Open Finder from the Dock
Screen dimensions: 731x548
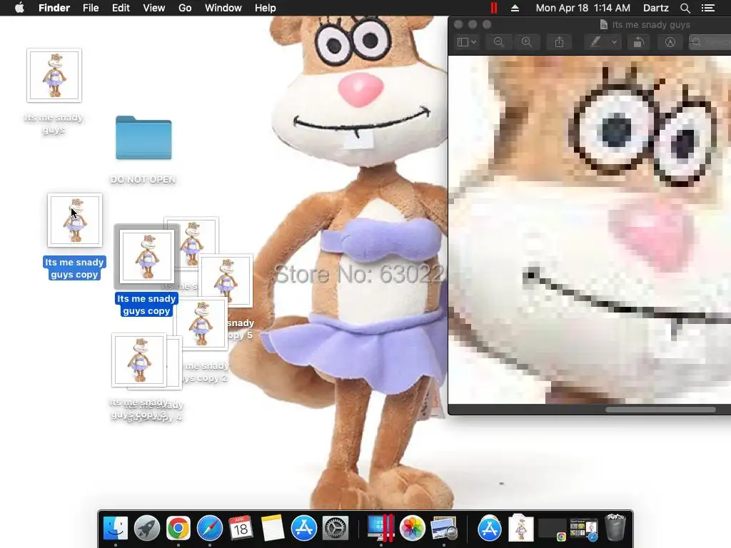tap(115, 528)
